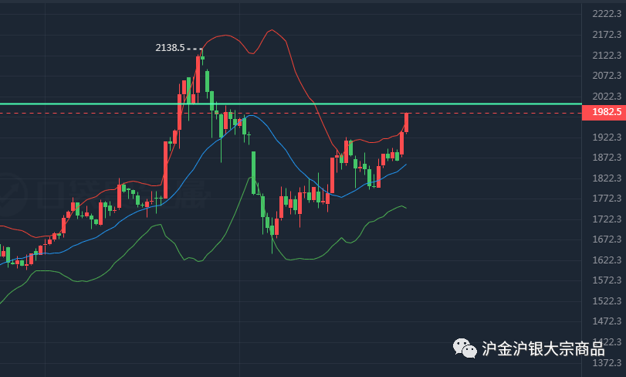The height and width of the screenshot is (377, 626).
Task: Click the 1872.3 price axis label
Action: (x=607, y=158)
